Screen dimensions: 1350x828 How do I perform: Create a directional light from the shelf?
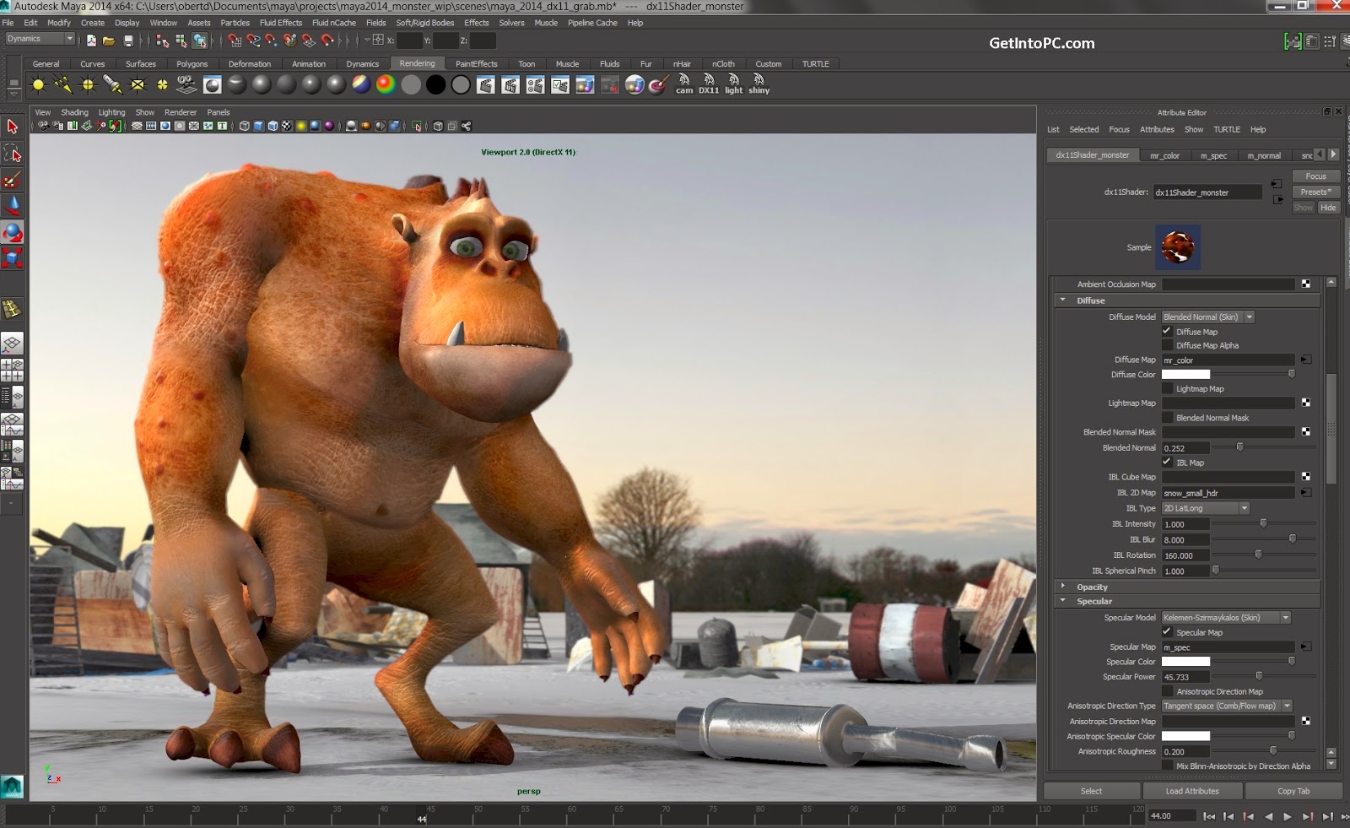62,84
